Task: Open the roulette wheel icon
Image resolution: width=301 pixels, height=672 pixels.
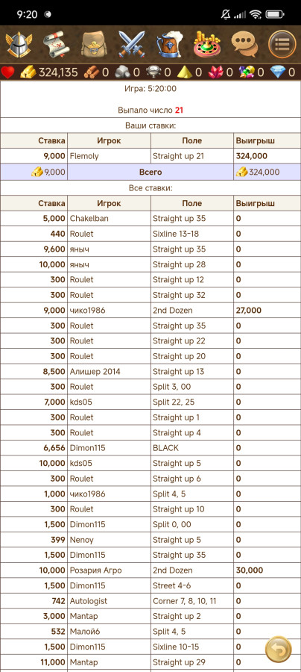Action: [206, 44]
